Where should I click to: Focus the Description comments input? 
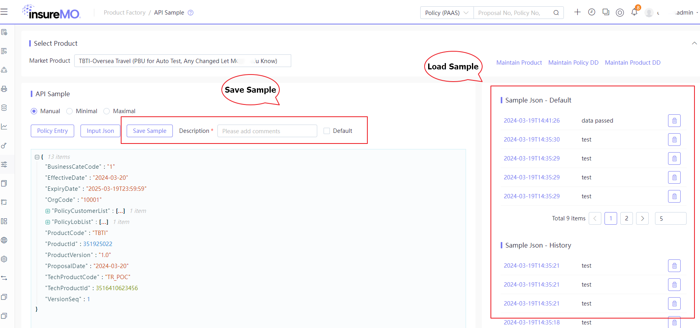(267, 131)
